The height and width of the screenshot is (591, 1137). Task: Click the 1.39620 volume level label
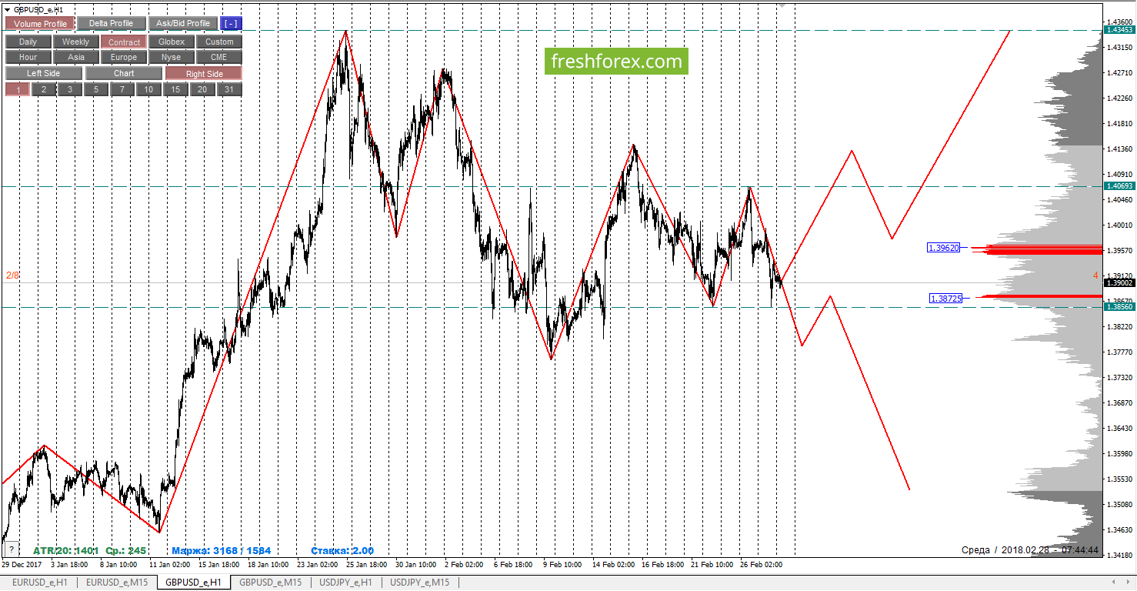(943, 248)
